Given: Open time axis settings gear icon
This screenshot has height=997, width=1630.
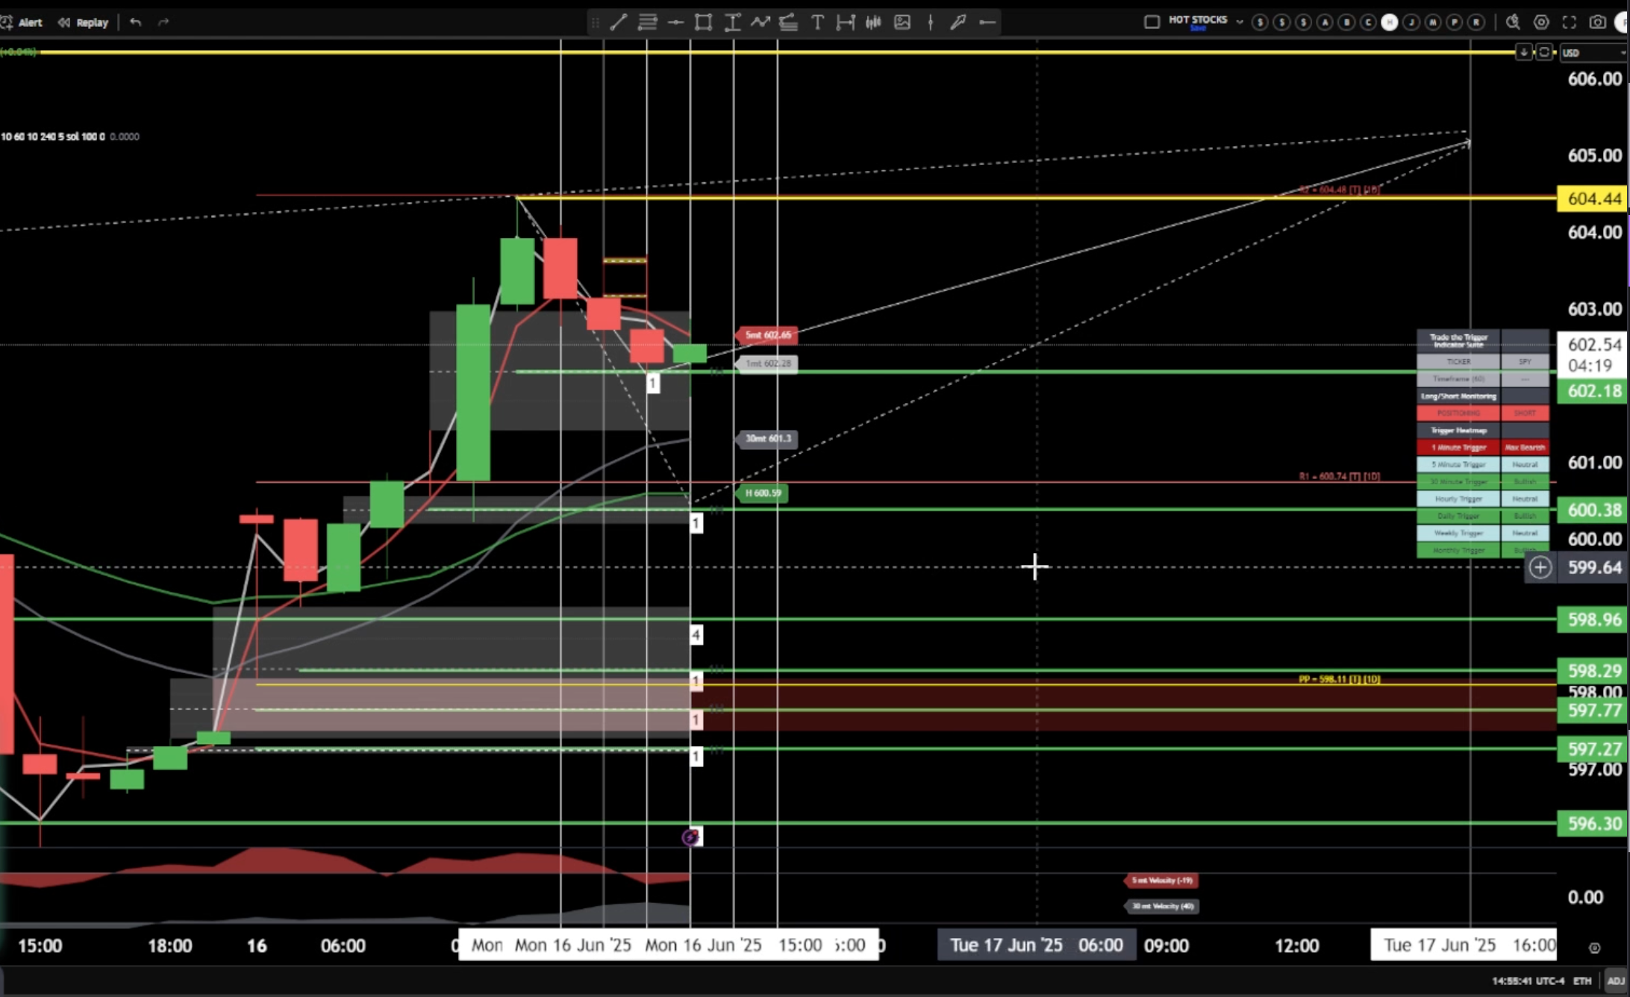Looking at the screenshot, I should click(x=1594, y=948).
